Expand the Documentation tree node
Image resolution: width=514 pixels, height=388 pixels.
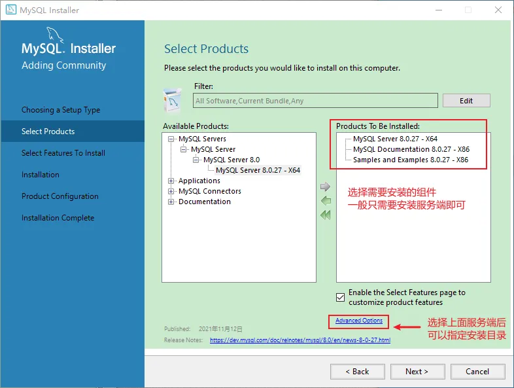tap(171, 202)
